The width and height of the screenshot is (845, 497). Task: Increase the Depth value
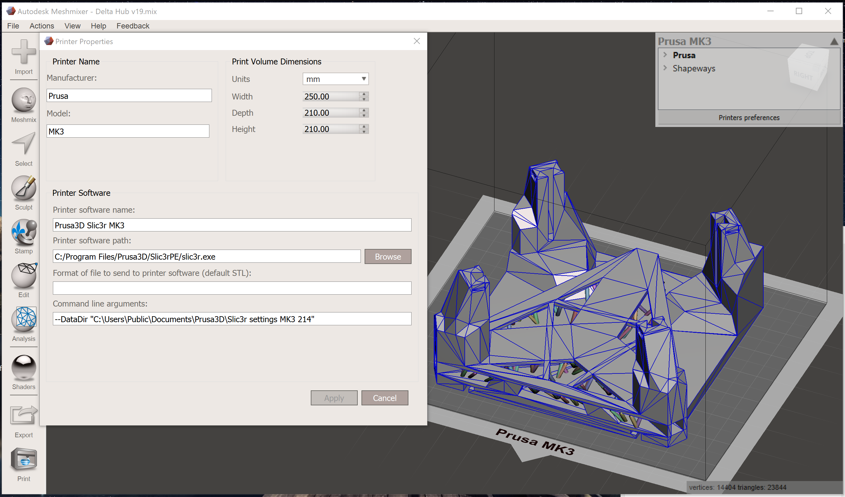pyautogui.click(x=364, y=110)
